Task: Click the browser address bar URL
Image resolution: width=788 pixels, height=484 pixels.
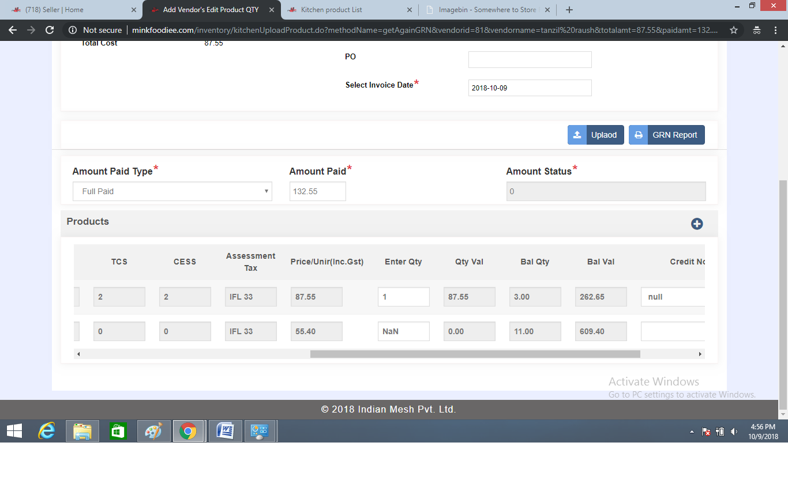Action: point(425,30)
